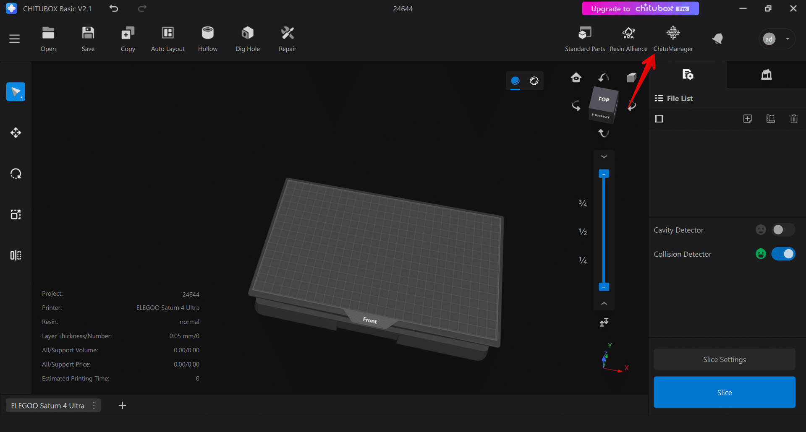This screenshot has width=806, height=432.
Task: Enable the Cavity Detector switch
Action: click(x=783, y=230)
